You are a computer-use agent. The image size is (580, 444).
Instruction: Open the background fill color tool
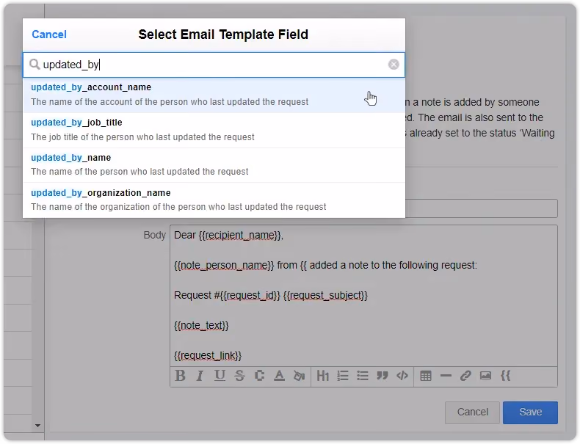(299, 376)
